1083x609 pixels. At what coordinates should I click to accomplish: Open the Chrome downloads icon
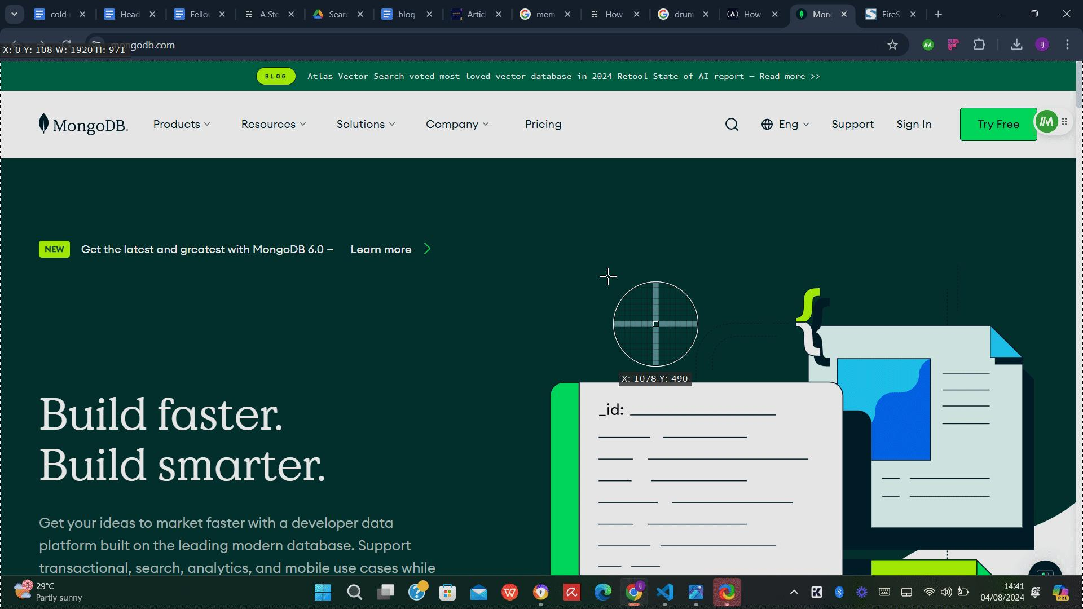pos(1016,45)
